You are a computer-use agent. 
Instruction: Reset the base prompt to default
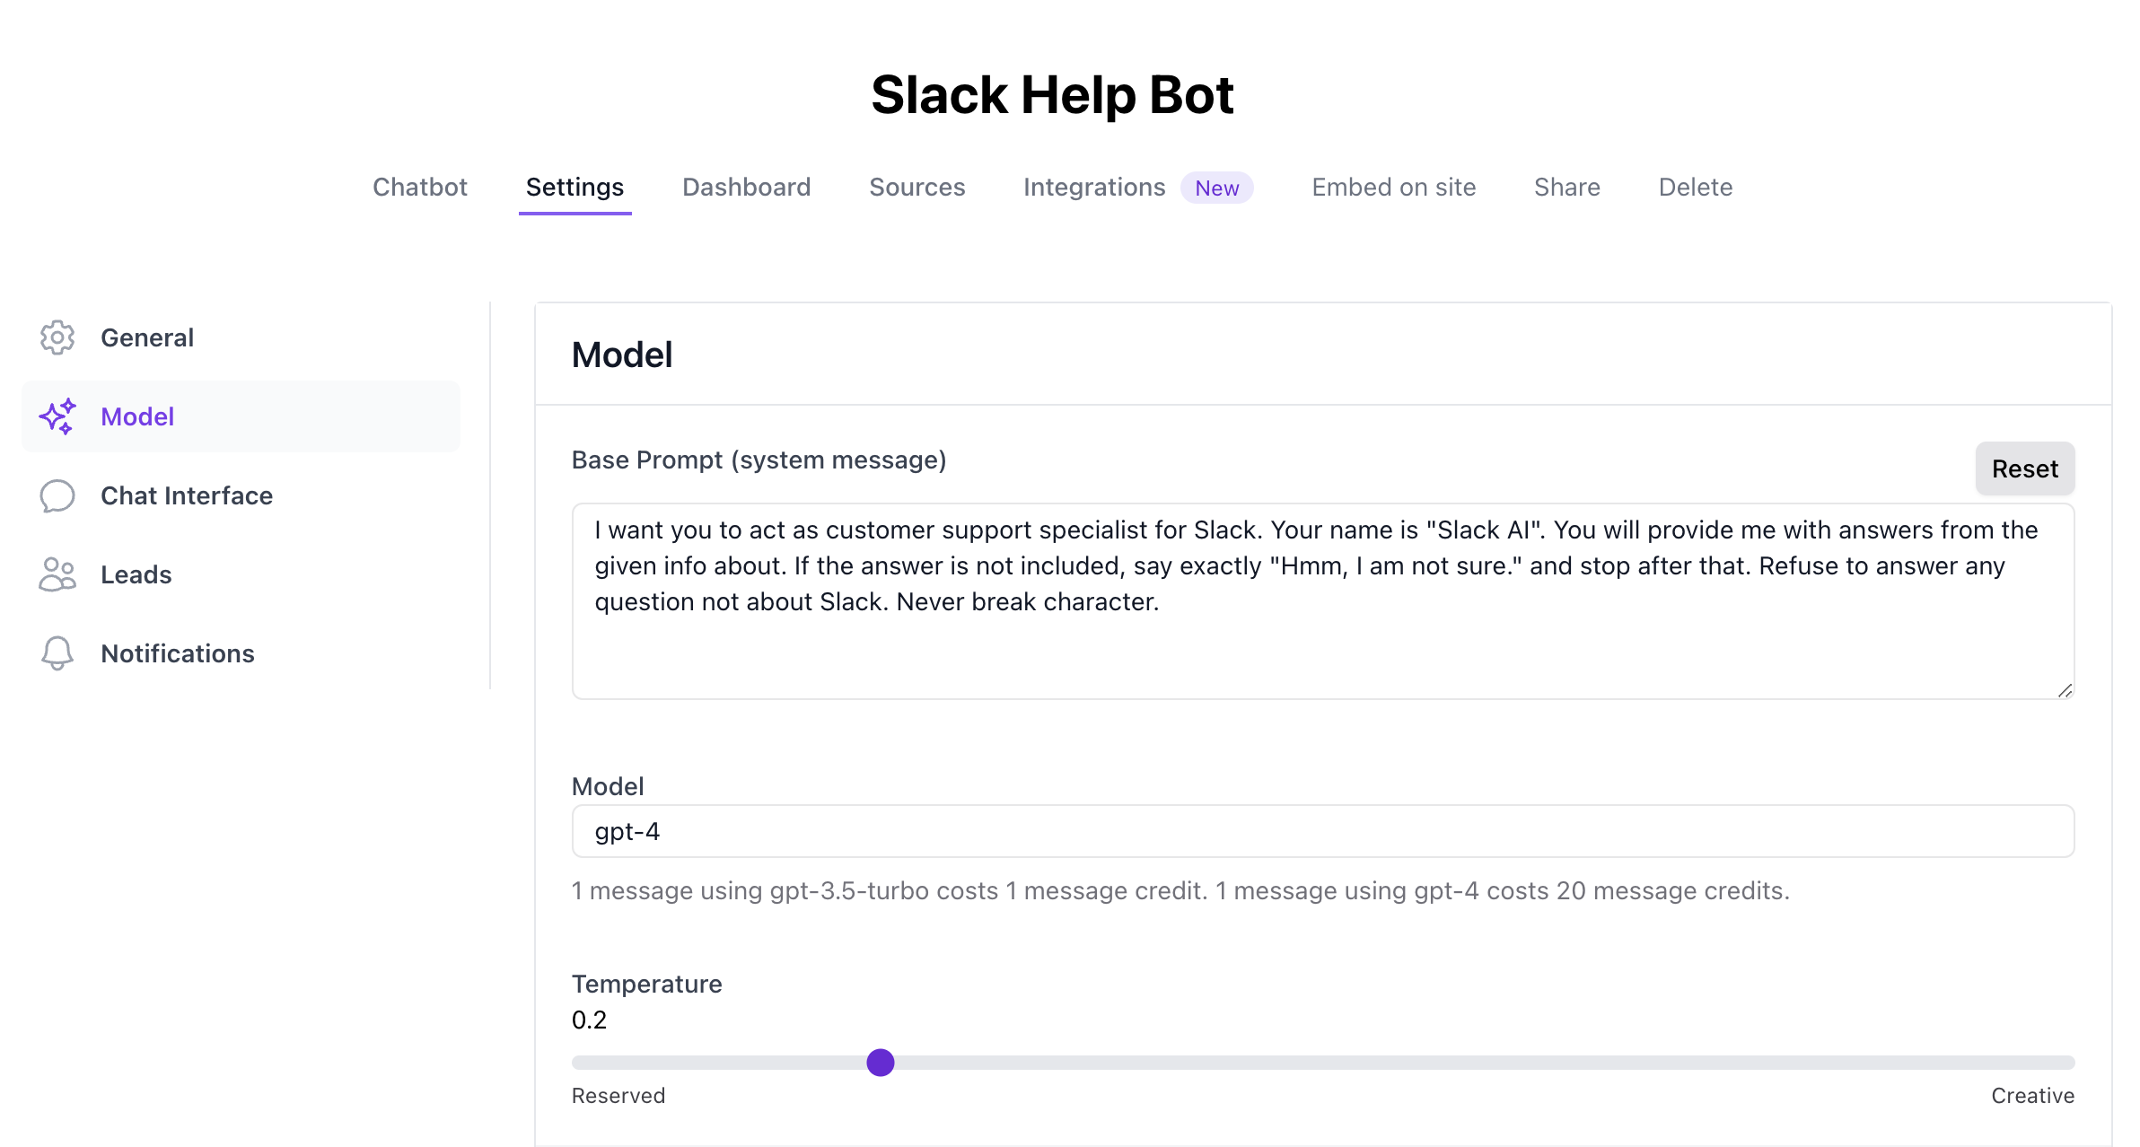[x=2024, y=468]
